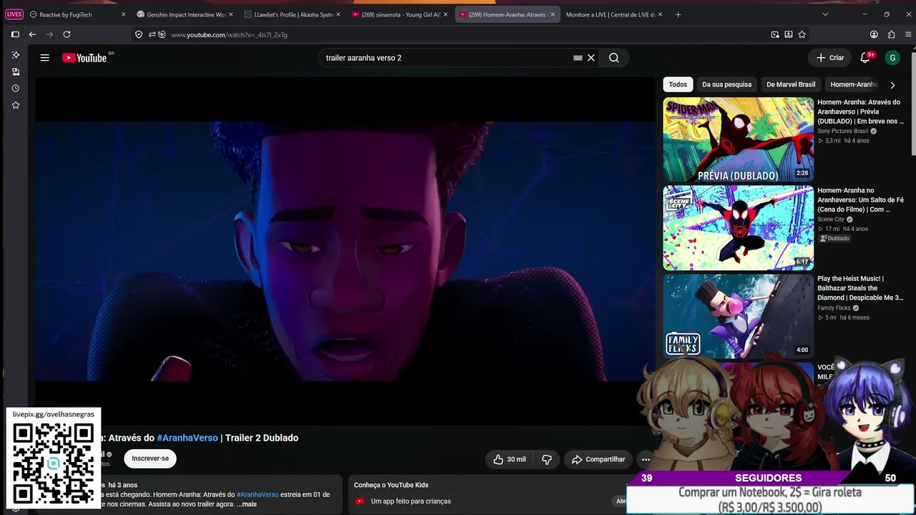This screenshot has width=916, height=515.
Task: Open the sparkle AI sidebar tool
Action: pos(15,55)
